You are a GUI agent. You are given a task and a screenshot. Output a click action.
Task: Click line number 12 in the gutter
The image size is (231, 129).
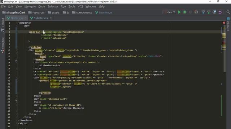tap(9, 56)
